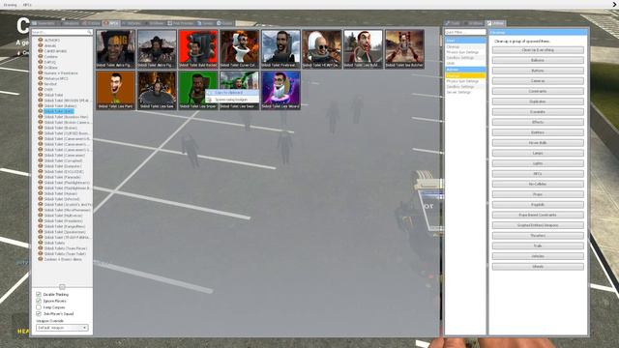This screenshot has height=348, width=619.
Task: Click the Quick Filter input field
Action: [465, 32]
